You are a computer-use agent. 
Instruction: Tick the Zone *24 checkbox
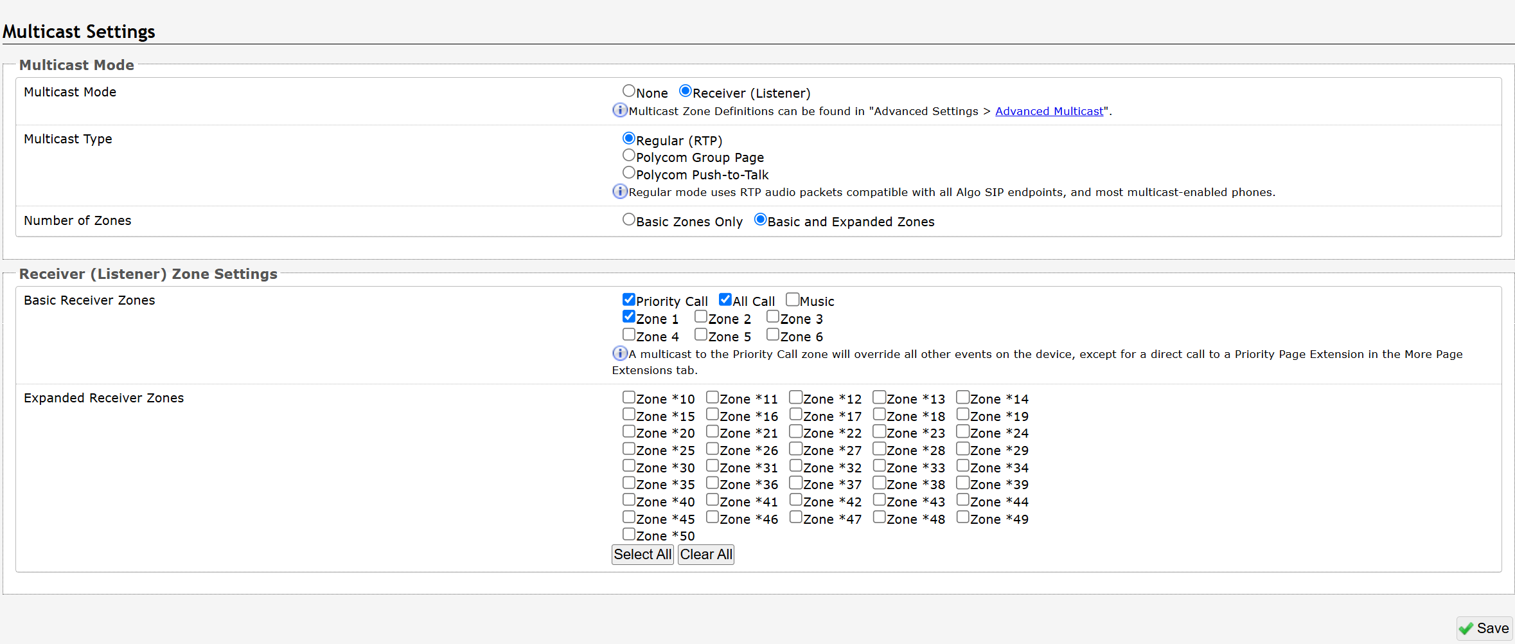(963, 431)
